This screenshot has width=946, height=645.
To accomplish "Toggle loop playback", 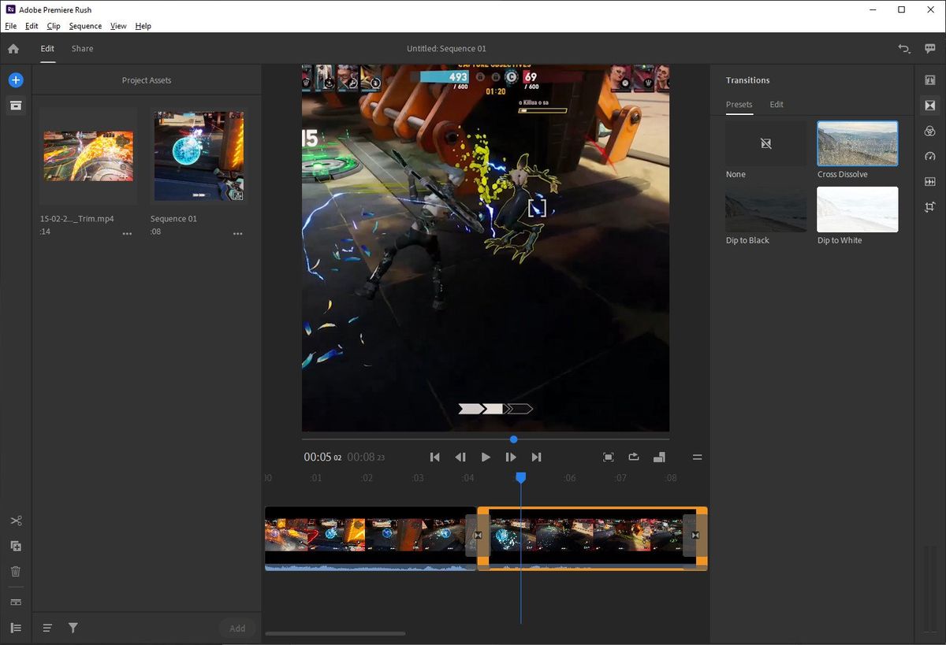I will tap(633, 457).
